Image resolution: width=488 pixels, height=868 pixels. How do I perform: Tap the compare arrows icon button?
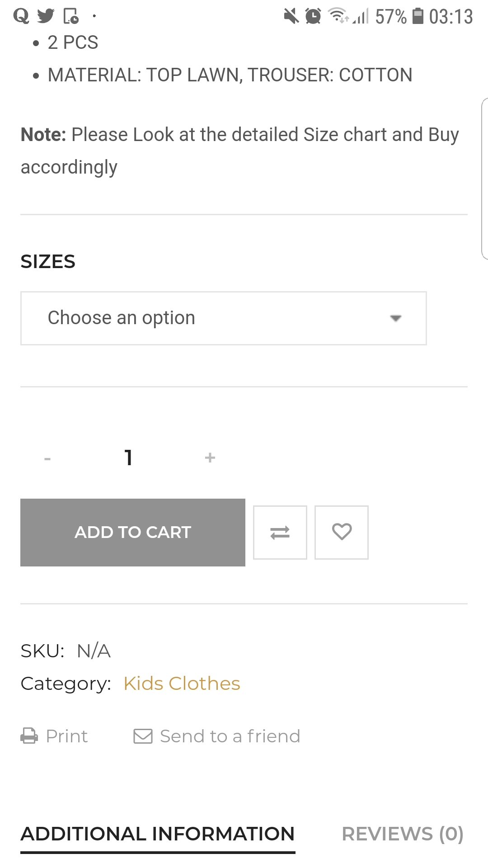point(280,533)
